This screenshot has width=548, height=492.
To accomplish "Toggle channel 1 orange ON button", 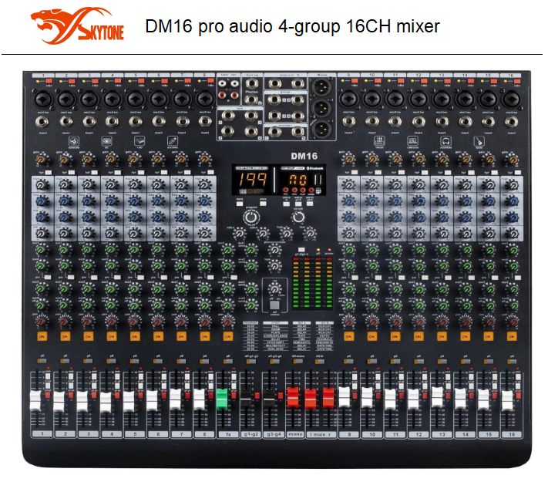I will [x=42, y=337].
